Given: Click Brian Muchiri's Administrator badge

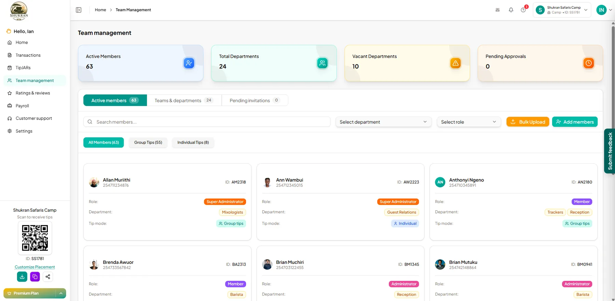Looking at the screenshot, I should click(x=404, y=284).
